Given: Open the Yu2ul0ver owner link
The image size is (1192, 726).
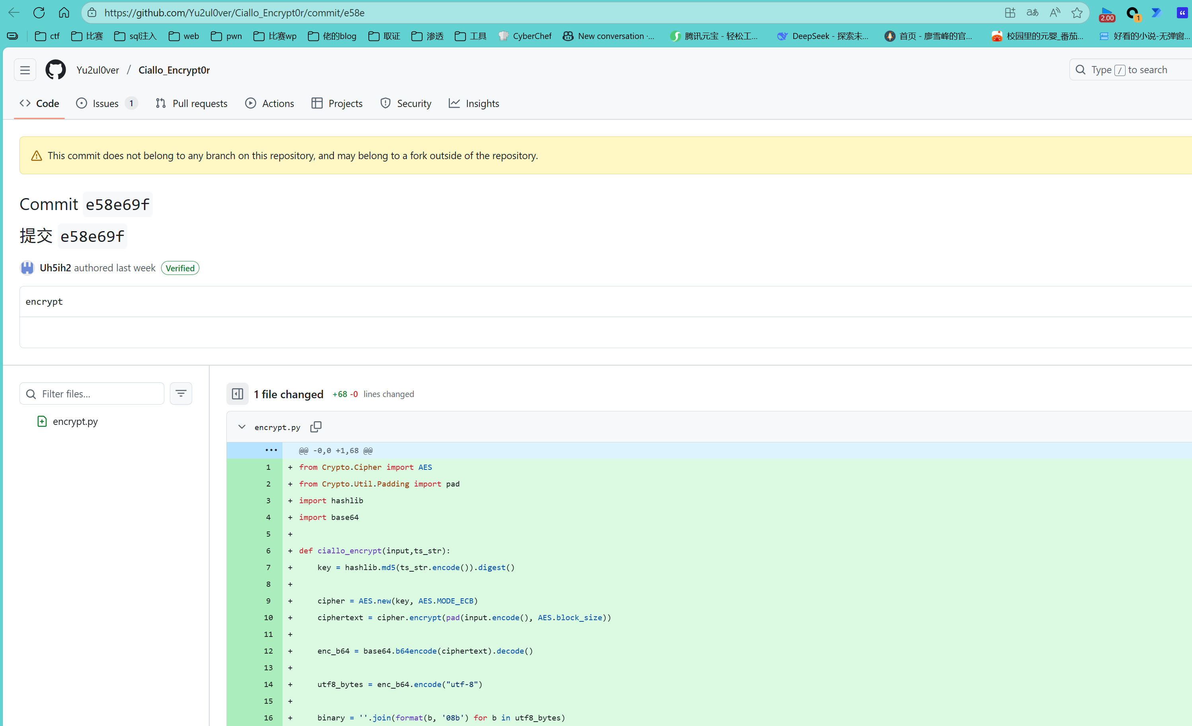Looking at the screenshot, I should click(x=98, y=70).
